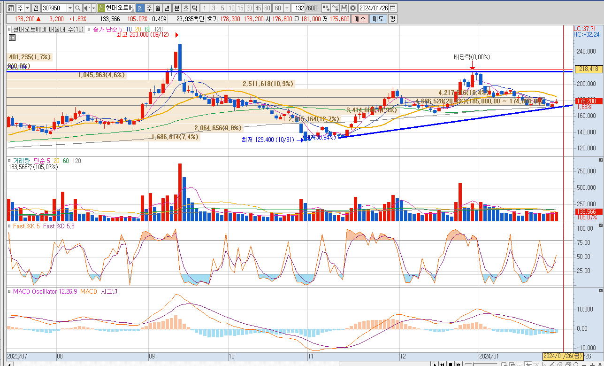This screenshot has width=604, height=366.
Task: Click the 배당락(0.00%) annotation
Action: point(472,57)
